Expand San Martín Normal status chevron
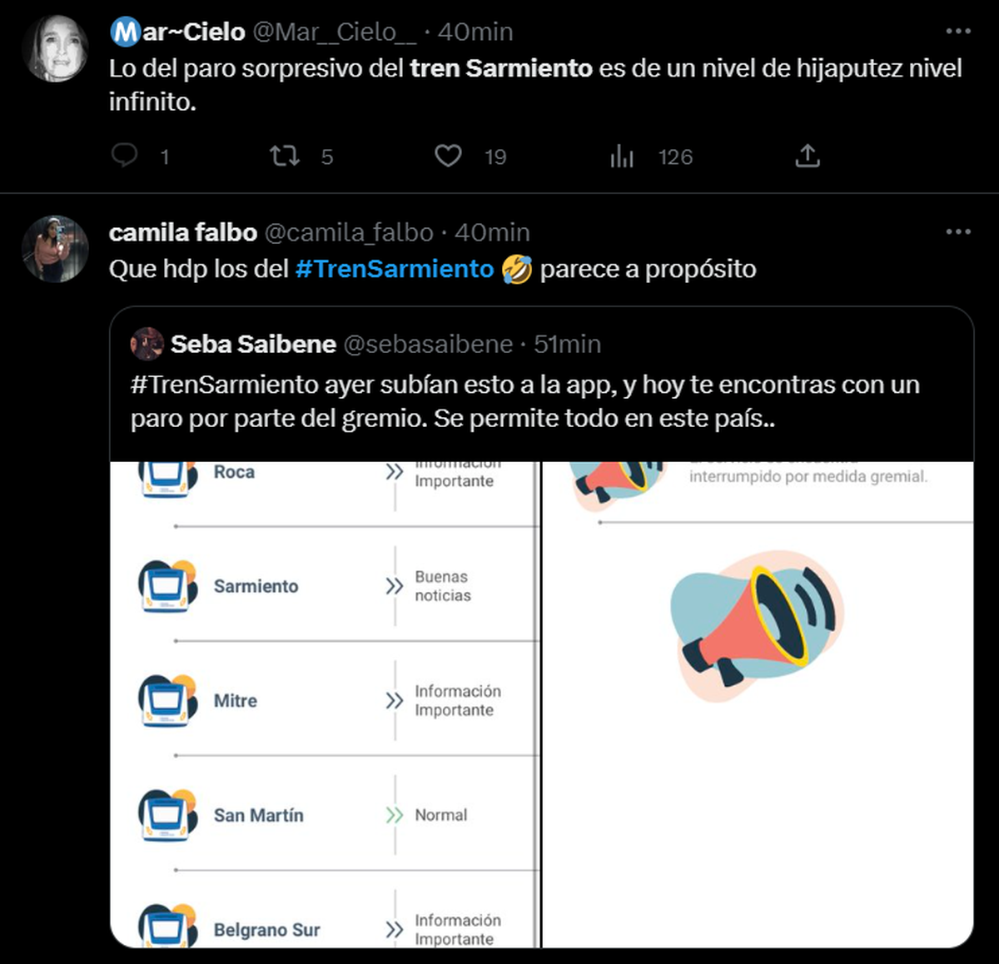 point(394,815)
